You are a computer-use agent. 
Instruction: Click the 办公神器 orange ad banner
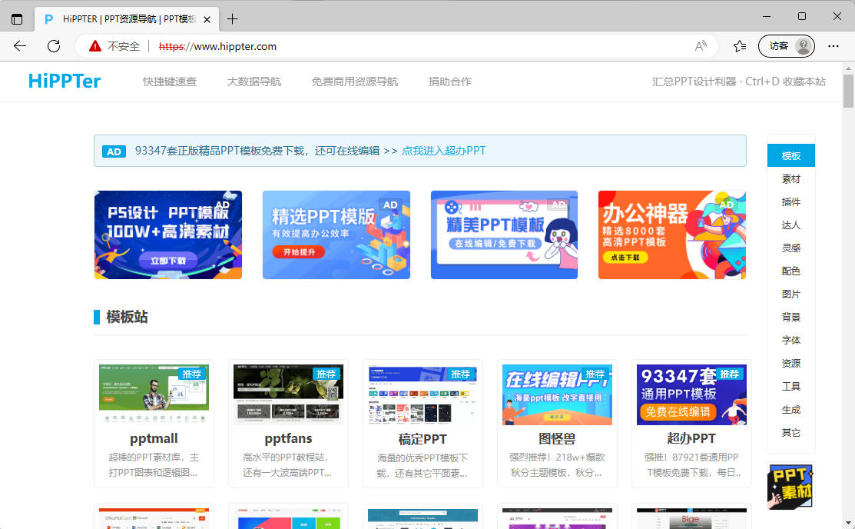point(671,235)
